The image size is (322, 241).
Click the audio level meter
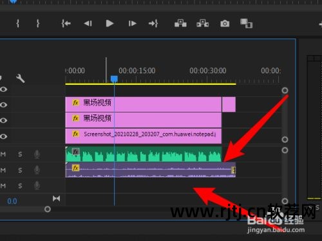click(314, 127)
